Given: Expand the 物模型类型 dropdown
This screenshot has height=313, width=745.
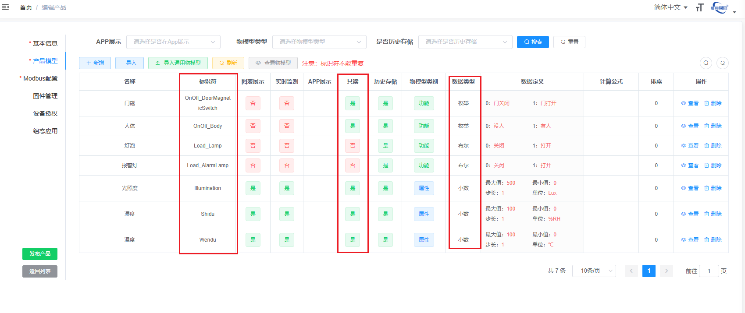Looking at the screenshot, I should tap(319, 42).
